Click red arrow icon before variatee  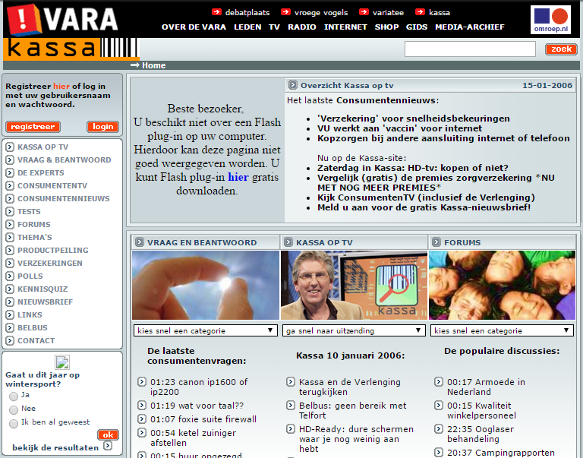(364, 12)
